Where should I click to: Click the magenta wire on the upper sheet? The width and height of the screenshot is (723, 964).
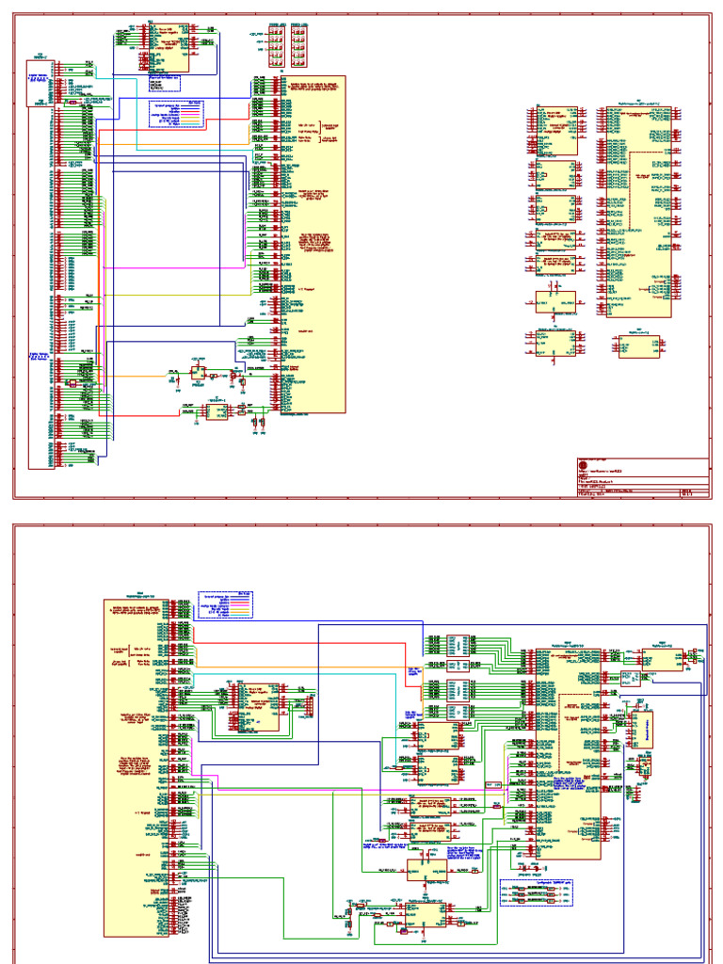pos(172,267)
